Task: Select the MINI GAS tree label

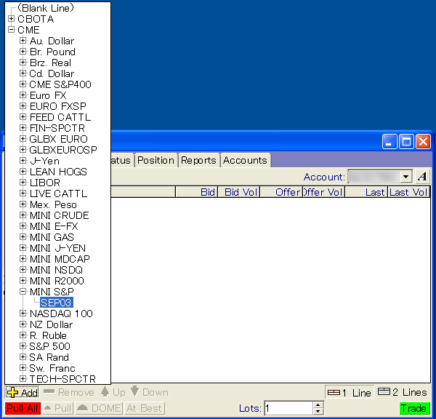Action: click(x=52, y=237)
